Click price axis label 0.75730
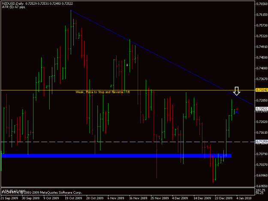 click(262, 25)
